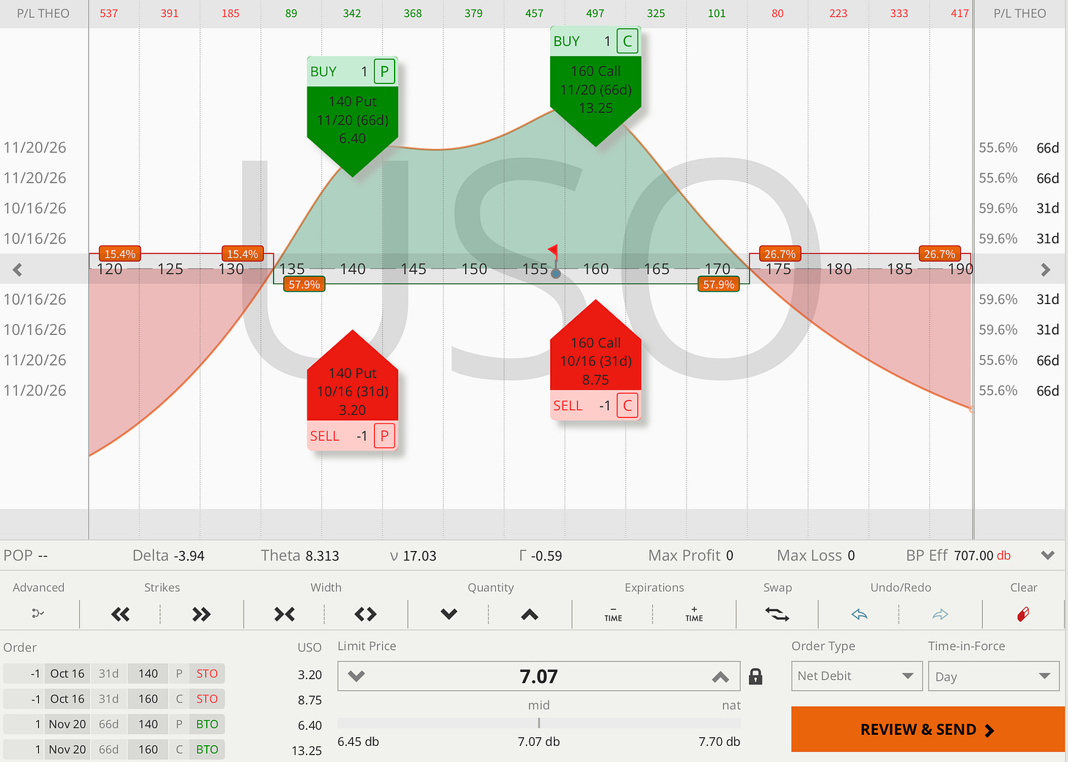Click the left 26.7% tag near 175

(780, 254)
